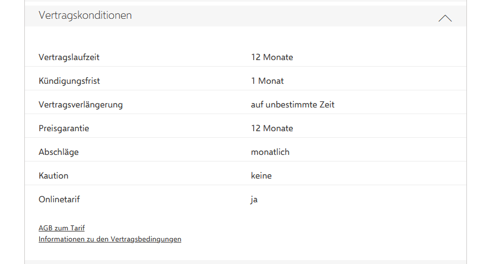This screenshot has height=264, width=478.
Task: Click the Vertragslaufzeit row label
Action: 69,57
